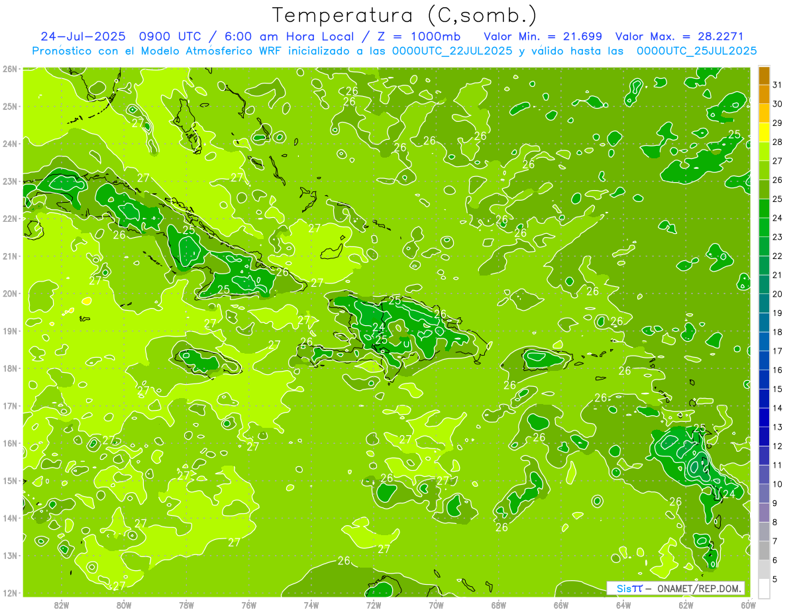Click longitude axis label '70W'
The image size is (795, 614).
click(x=436, y=605)
